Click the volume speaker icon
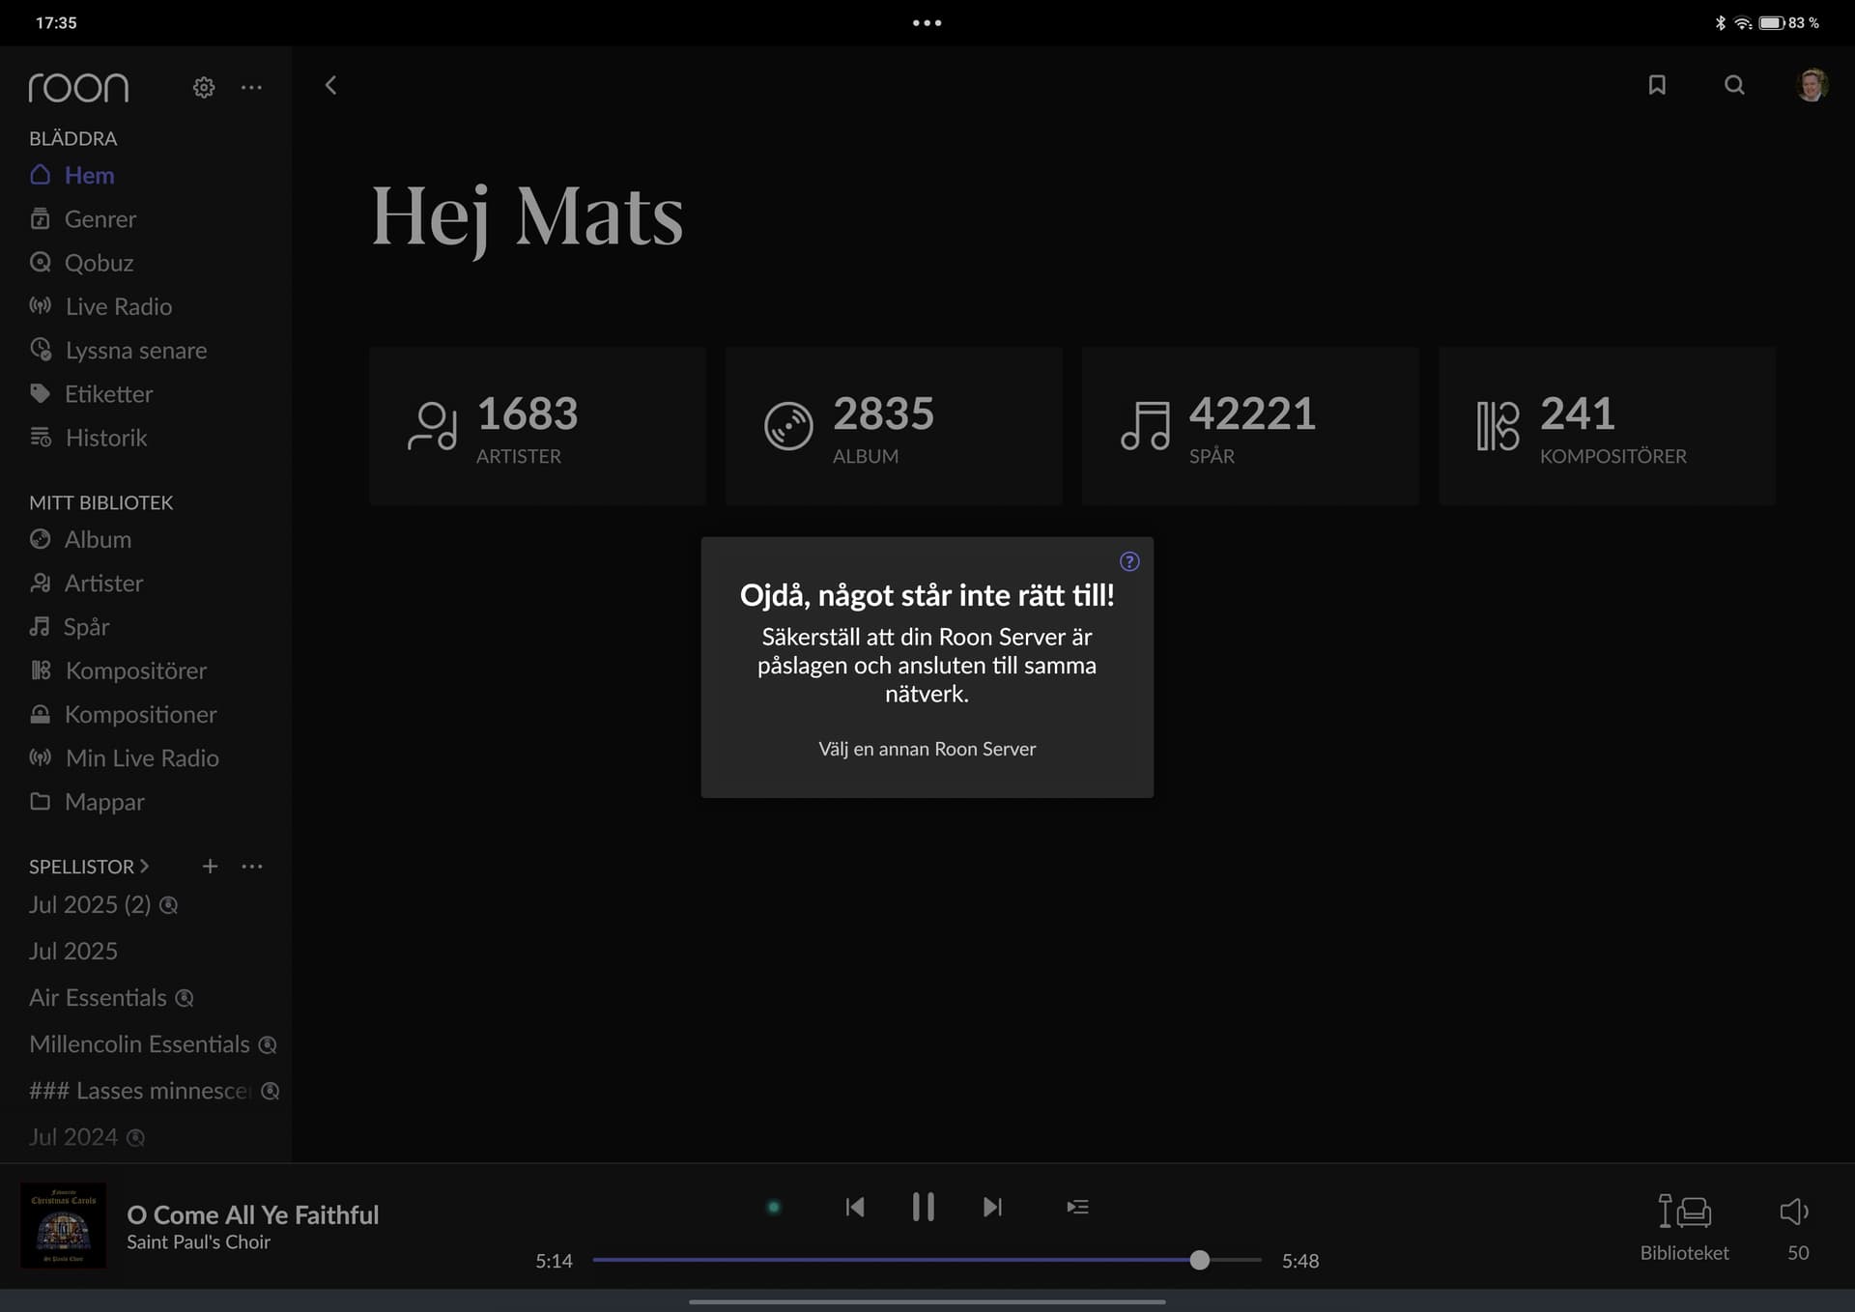1855x1312 pixels. (1794, 1212)
